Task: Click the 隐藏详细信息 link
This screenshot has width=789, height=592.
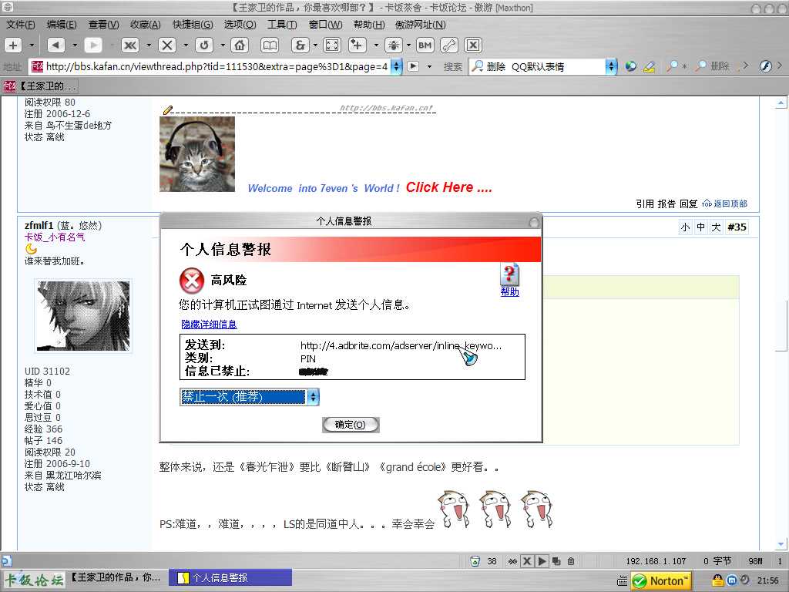Action: (209, 325)
